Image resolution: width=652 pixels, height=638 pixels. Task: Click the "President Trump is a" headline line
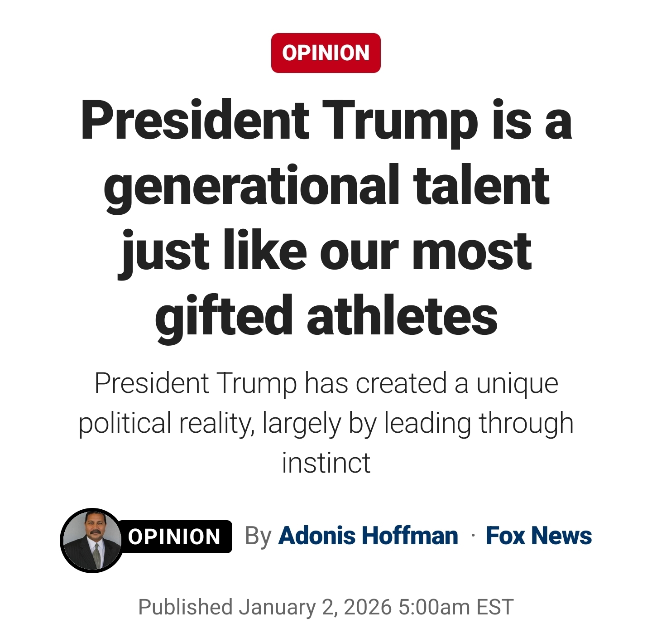point(326,121)
